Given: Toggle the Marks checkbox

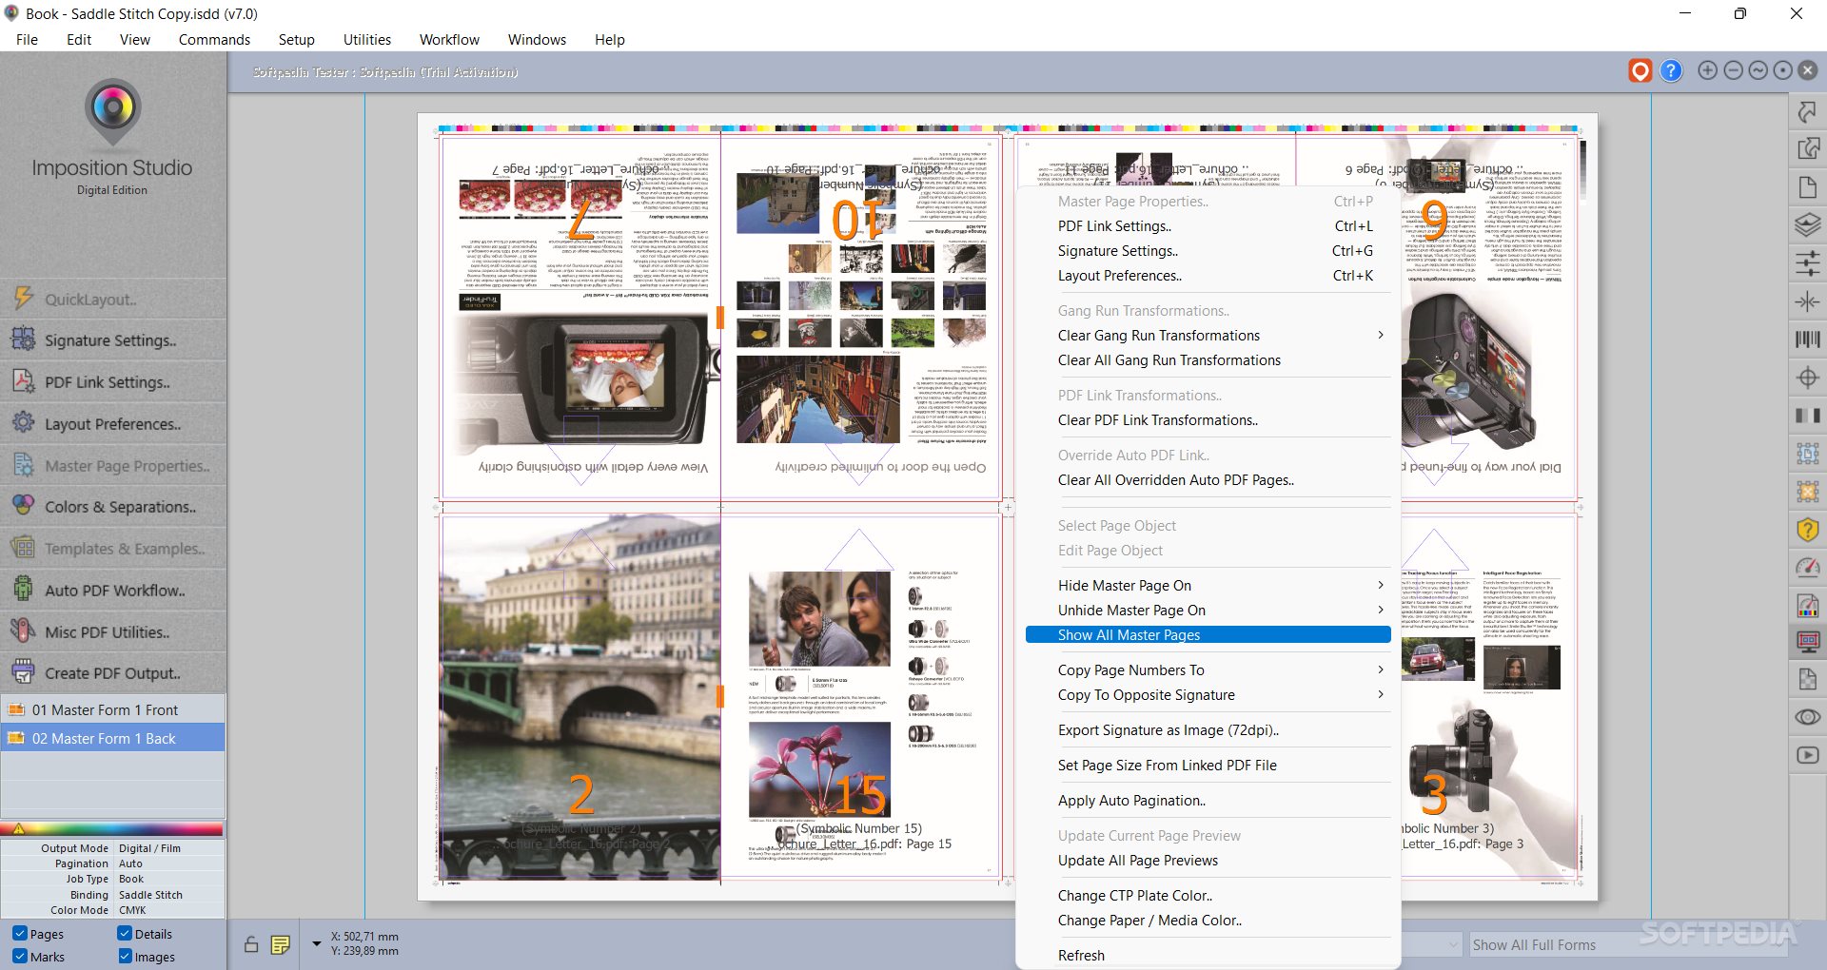Looking at the screenshot, I should click(20, 957).
